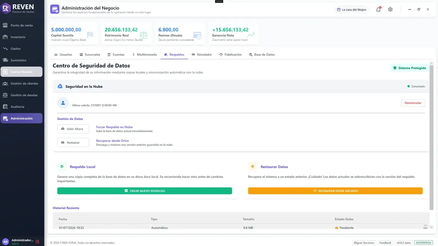Open the Sucursales tab

point(90,55)
